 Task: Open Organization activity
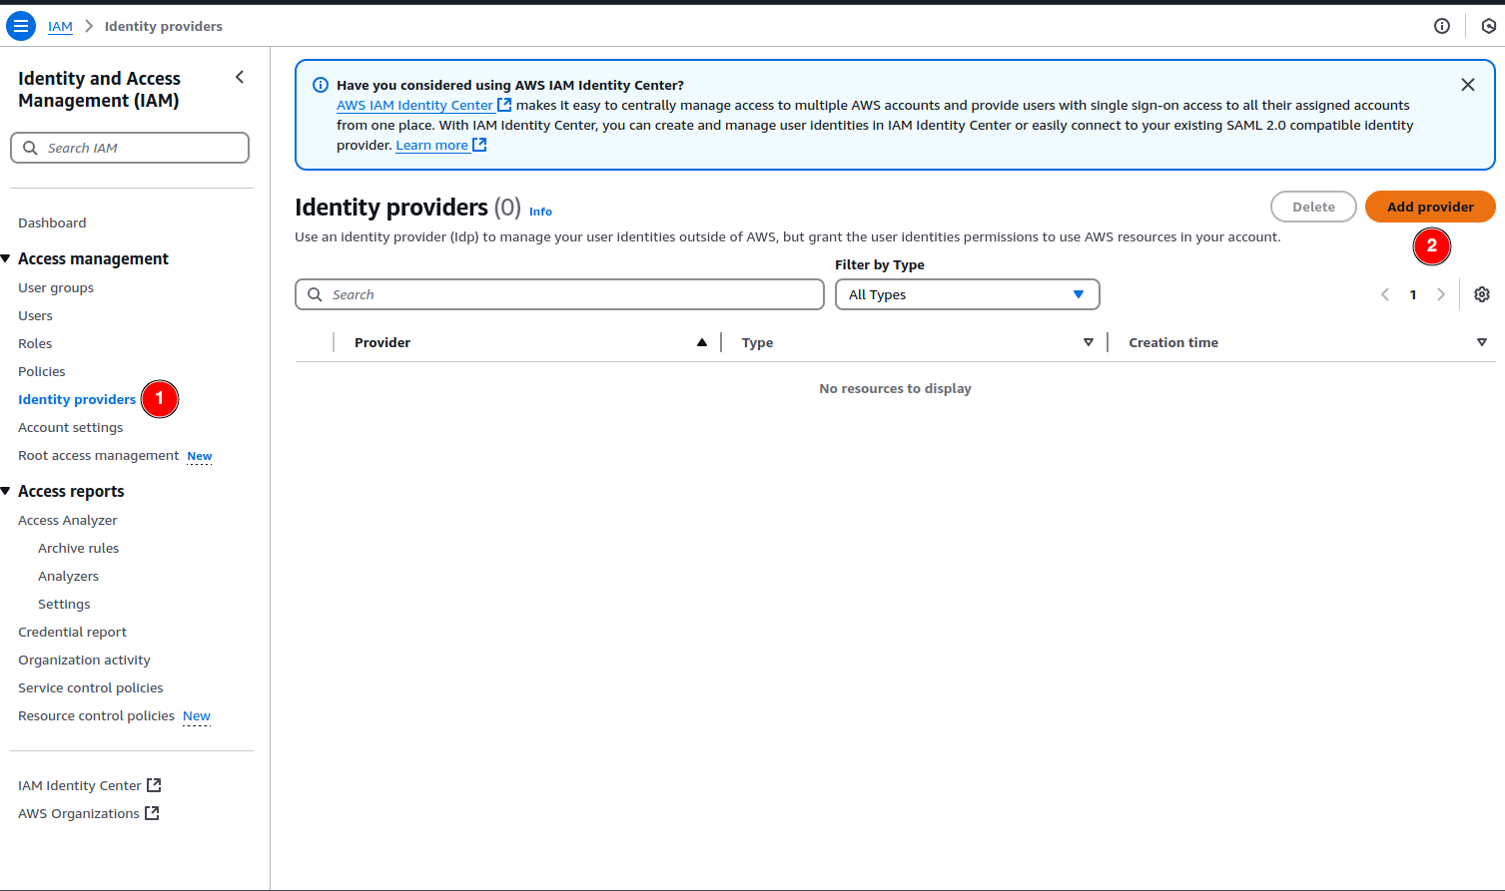[x=84, y=660]
